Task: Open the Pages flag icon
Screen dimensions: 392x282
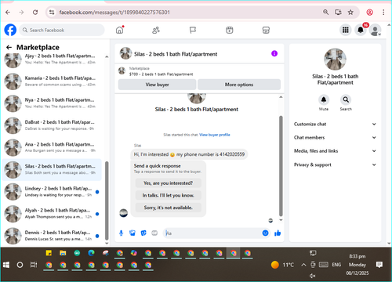Action: 193,31
